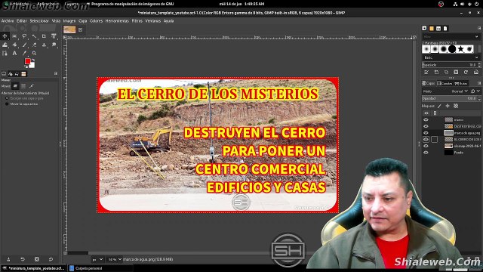483x272 pixels.
Task: Open the layer mode group switcher dropdown
Action: (475, 91)
